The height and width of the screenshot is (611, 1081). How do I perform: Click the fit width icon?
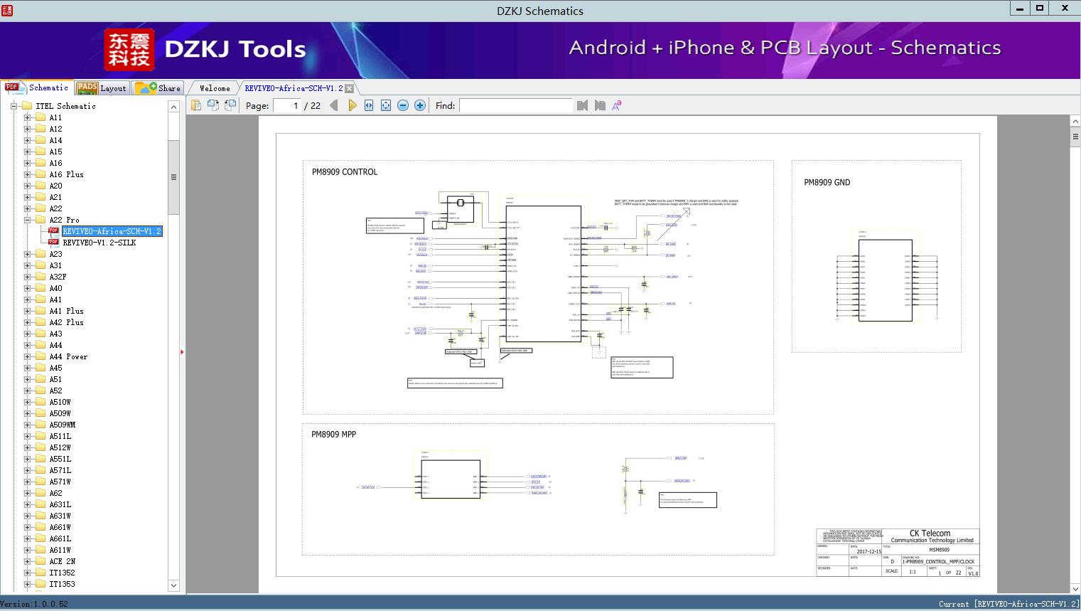[369, 105]
